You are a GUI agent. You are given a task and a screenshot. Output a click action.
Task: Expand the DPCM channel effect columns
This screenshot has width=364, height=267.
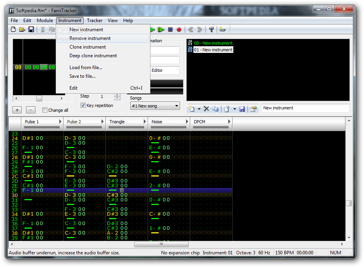(229, 121)
